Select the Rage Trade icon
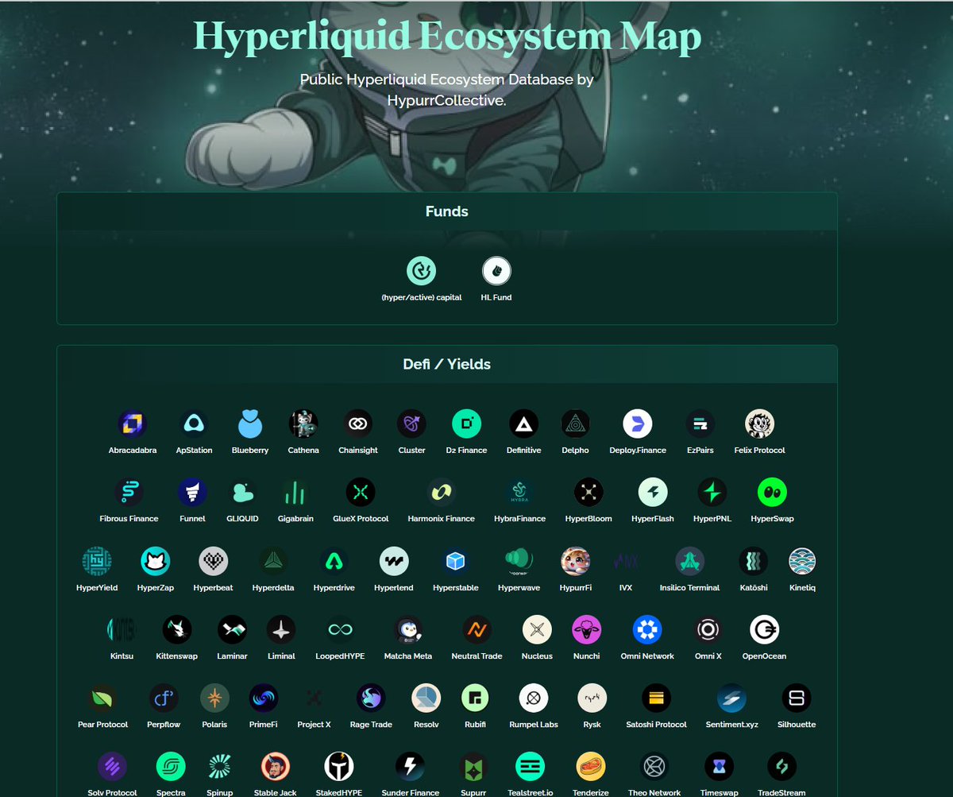This screenshot has width=953, height=797. (371, 698)
